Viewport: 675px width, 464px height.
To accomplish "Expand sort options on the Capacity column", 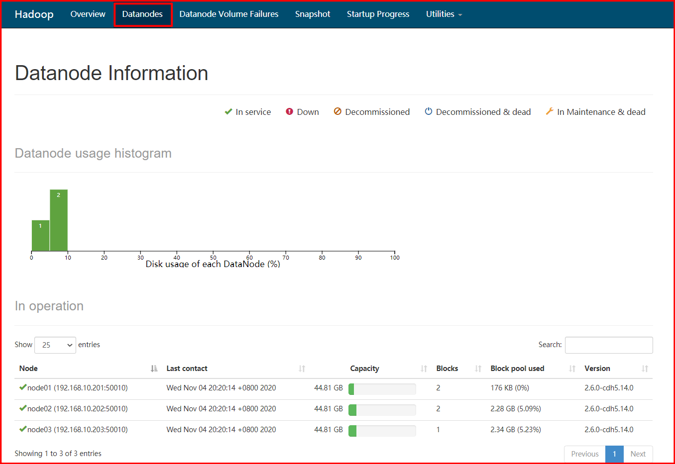I will (x=424, y=369).
